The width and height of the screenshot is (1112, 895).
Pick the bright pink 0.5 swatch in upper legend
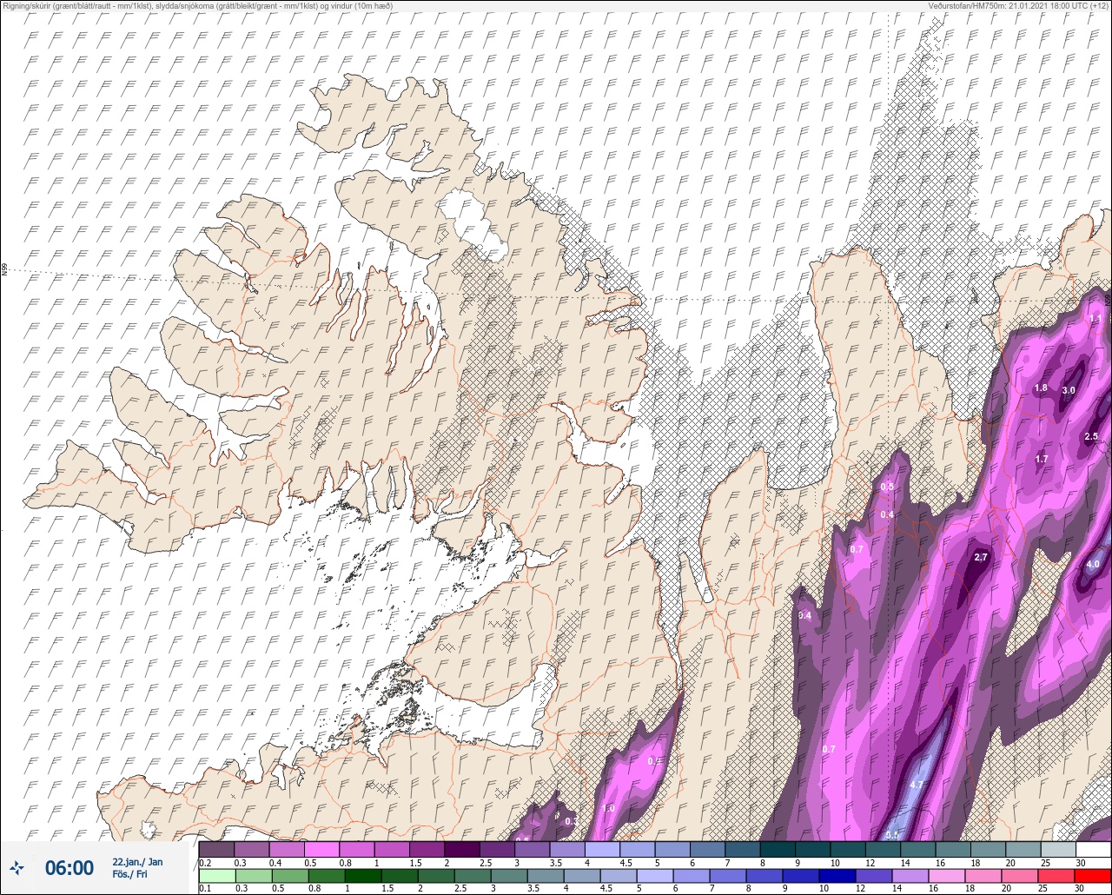321,849
